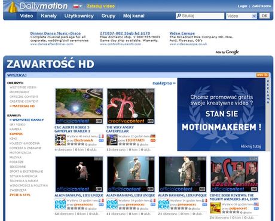Open the Kamera channel
Image resolution: width=275 pixels, height=221 pixels.
[x=16, y=129]
